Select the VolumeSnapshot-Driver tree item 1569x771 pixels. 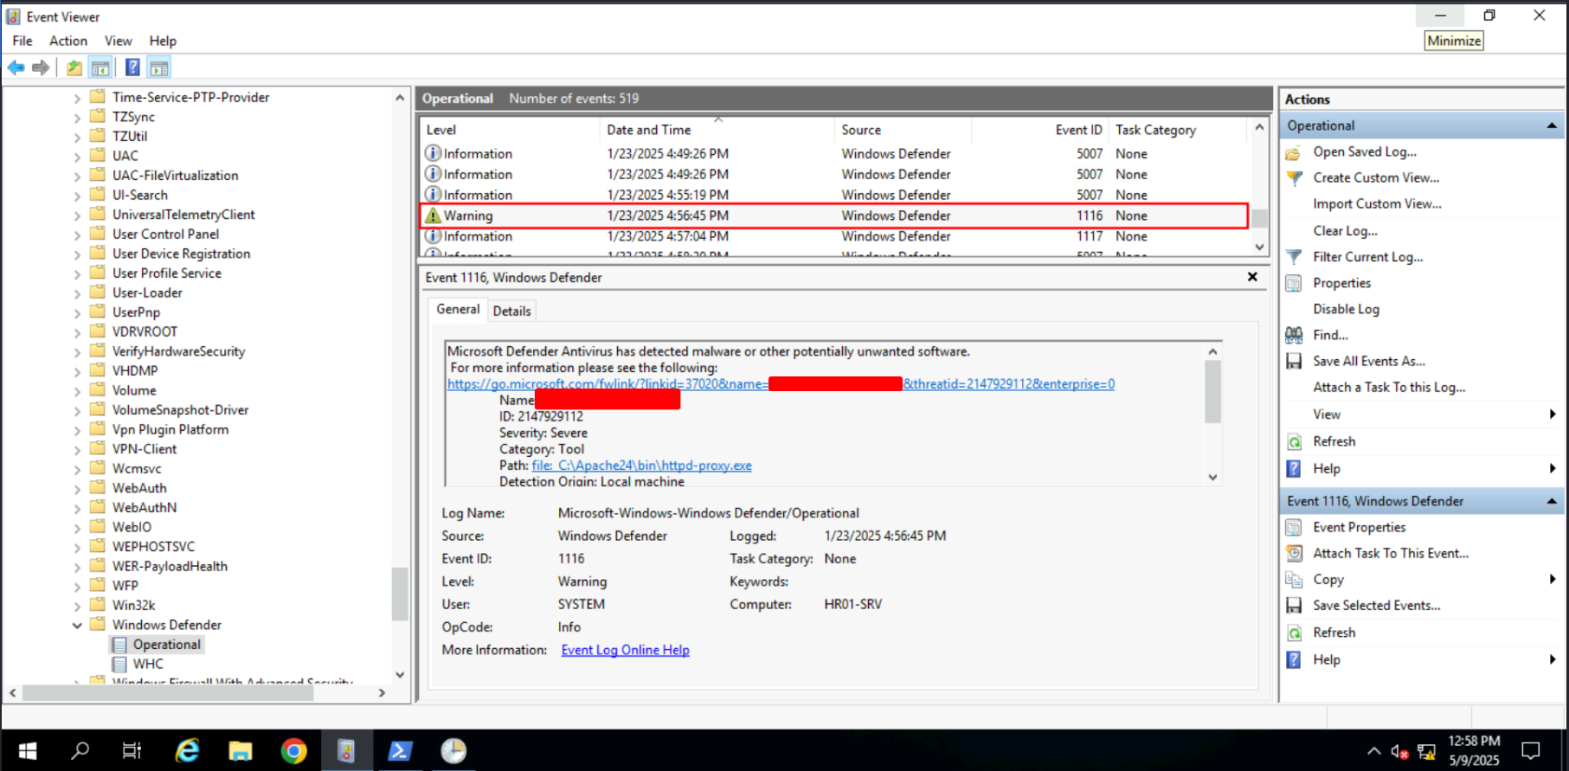pyautogui.click(x=180, y=410)
